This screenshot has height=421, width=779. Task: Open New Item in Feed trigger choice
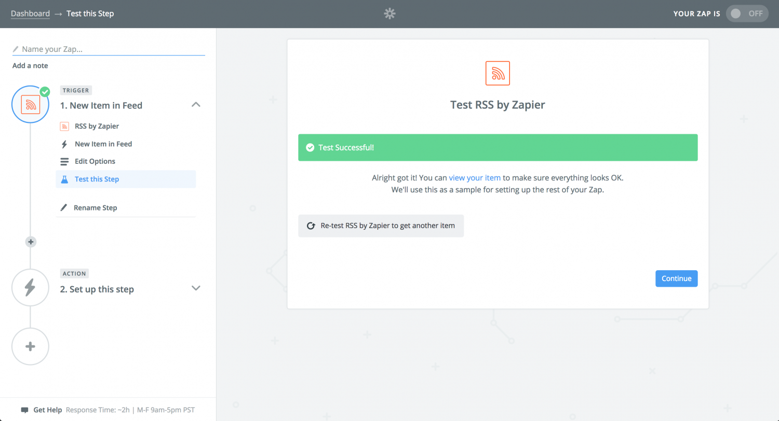point(103,144)
